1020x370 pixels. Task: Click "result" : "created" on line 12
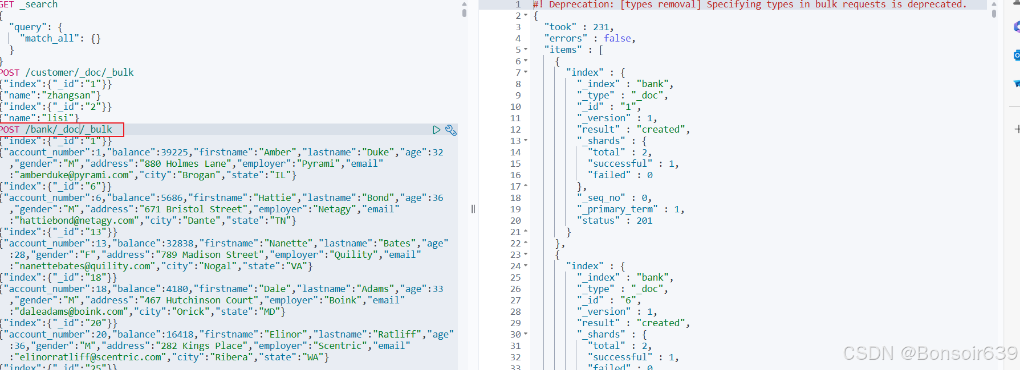coord(633,130)
